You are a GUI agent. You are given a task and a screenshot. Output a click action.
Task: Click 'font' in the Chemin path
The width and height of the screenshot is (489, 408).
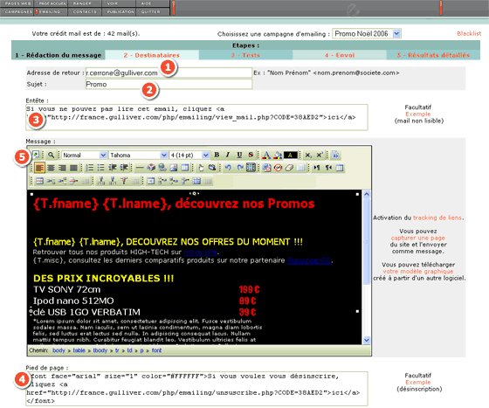156,350
